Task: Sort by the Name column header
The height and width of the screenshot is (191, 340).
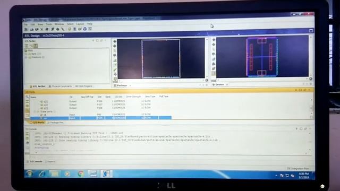Action: pyautogui.click(x=33, y=97)
